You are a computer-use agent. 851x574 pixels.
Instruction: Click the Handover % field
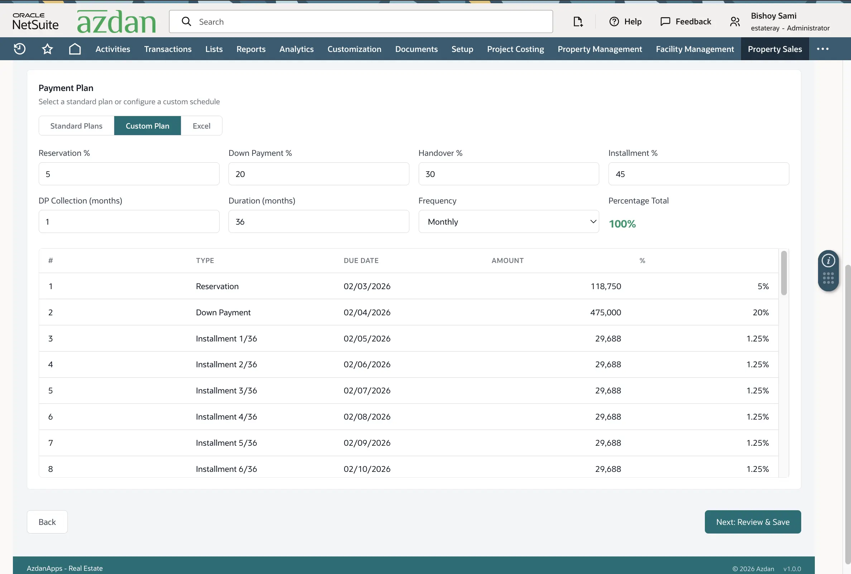point(509,174)
